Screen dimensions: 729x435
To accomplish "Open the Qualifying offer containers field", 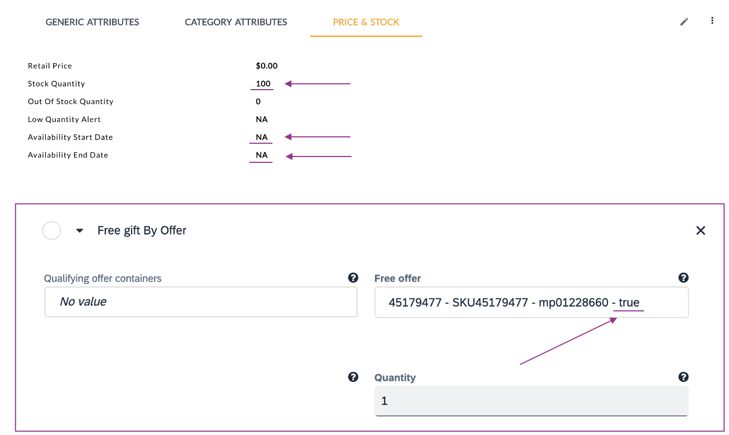I will (201, 302).
